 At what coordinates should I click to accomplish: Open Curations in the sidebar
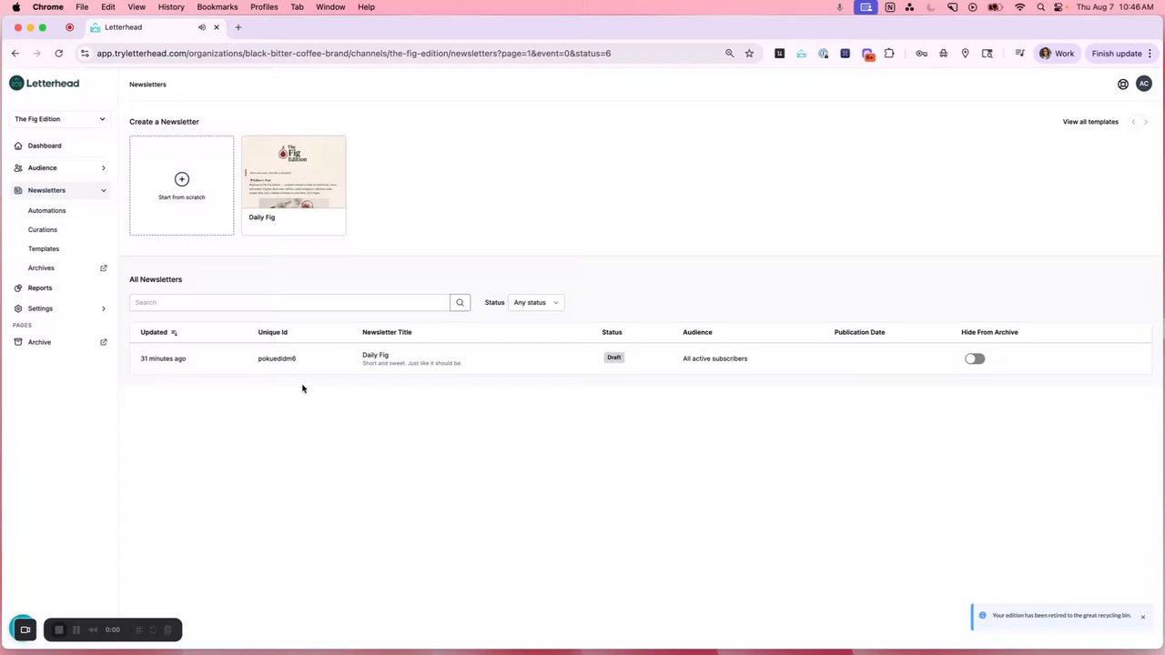tap(42, 230)
